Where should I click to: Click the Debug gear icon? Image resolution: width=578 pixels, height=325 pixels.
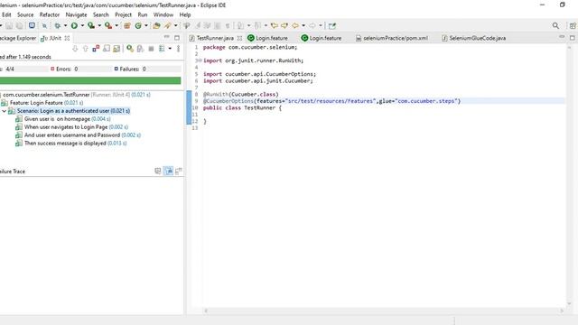click(58, 25)
